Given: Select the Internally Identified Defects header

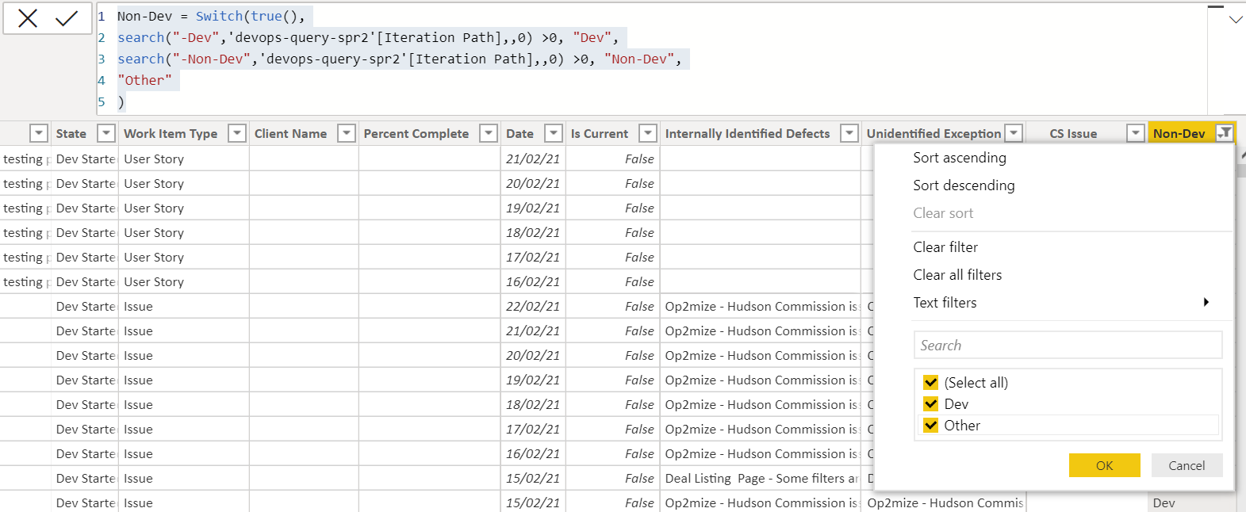Looking at the screenshot, I should tap(747, 134).
